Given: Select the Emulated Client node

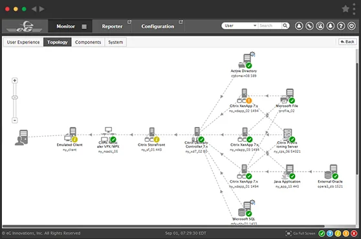Looking at the screenshot, I should click(x=71, y=134).
